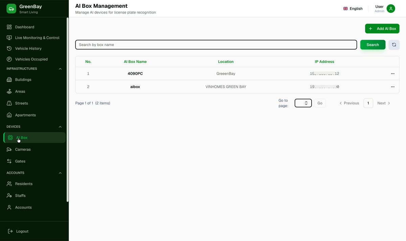Click the IP Address column header
406x241 pixels.
[324, 62]
